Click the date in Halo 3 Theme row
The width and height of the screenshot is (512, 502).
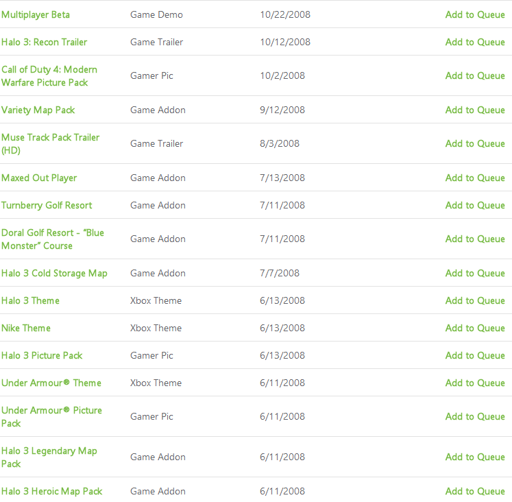(282, 301)
